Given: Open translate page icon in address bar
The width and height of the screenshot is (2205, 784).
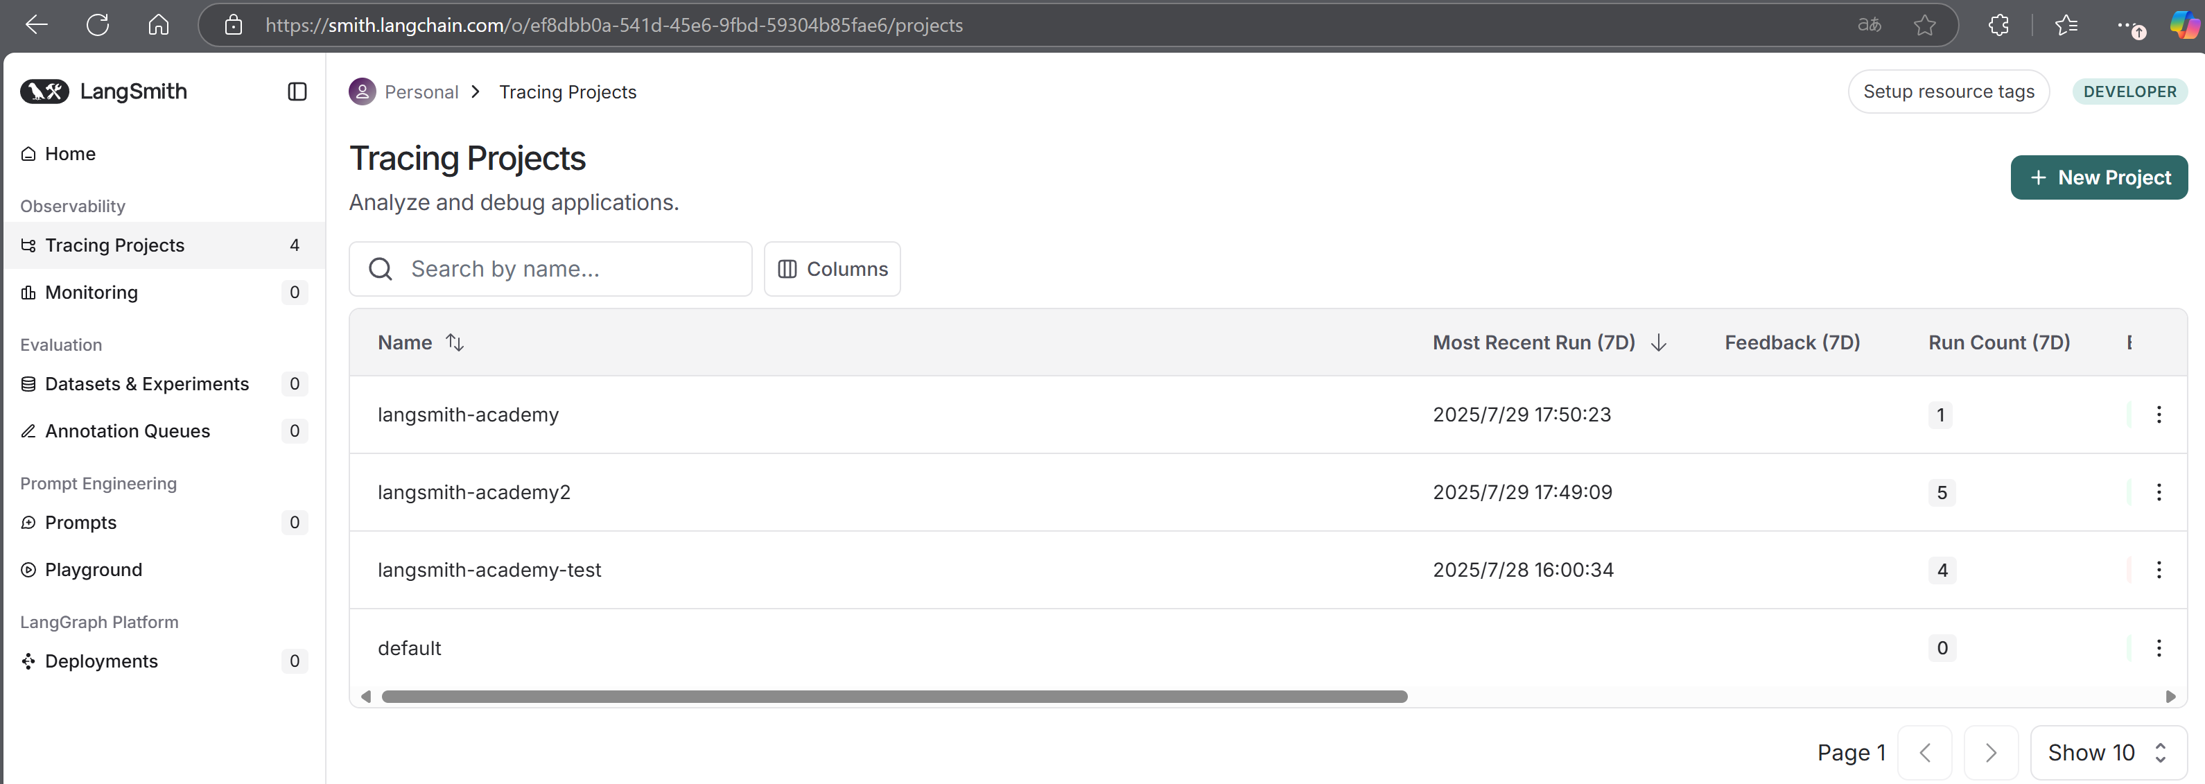Looking at the screenshot, I should click(x=1869, y=25).
